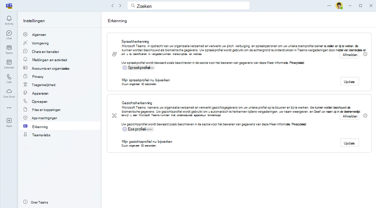Click the Gezichtsherkenning section heading
Image resolution: width=376 pixels, height=208 pixels.
tap(137, 103)
